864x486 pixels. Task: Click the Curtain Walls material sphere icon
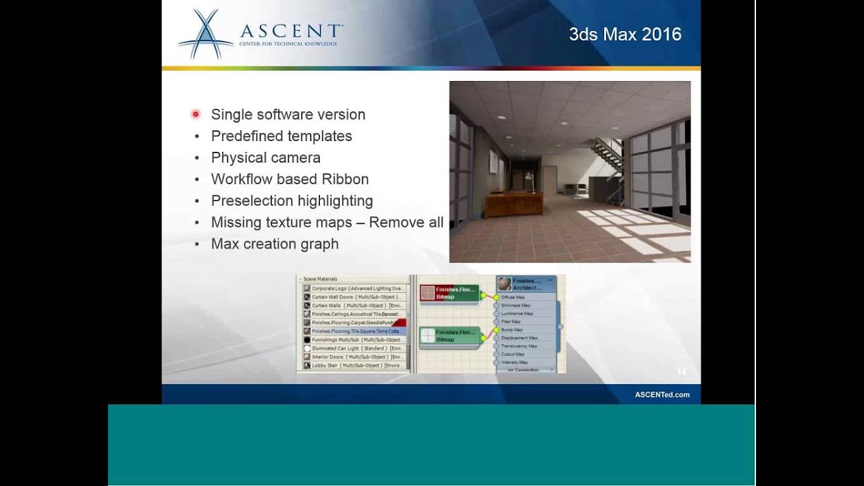(x=307, y=306)
